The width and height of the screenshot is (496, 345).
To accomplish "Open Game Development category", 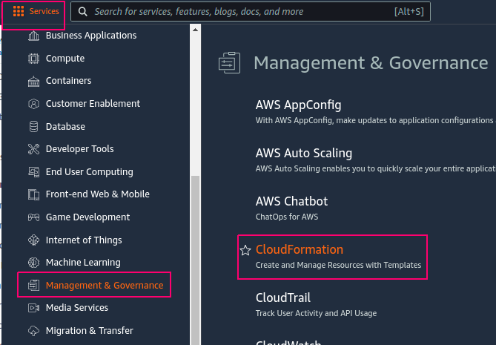I will point(87,217).
